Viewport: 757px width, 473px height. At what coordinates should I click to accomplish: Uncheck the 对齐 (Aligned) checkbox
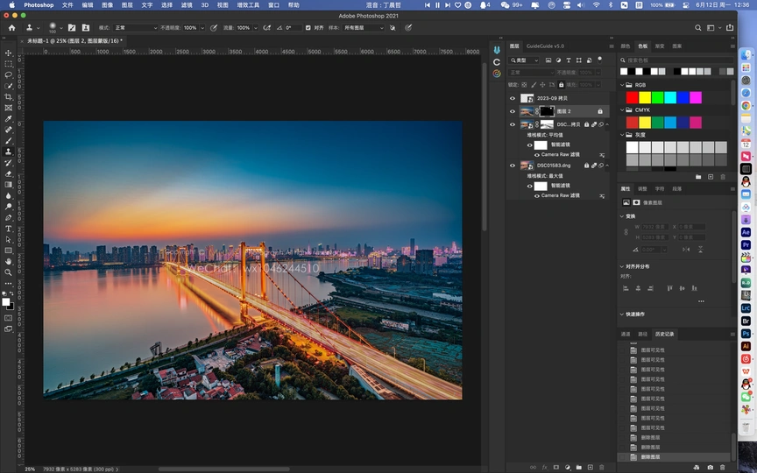[308, 28]
